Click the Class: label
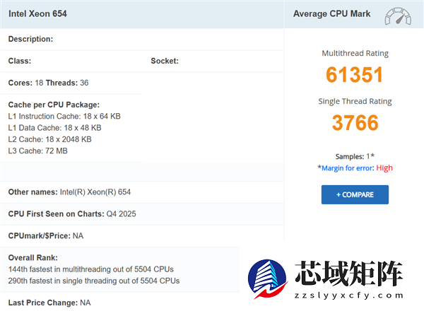Image resolution: width=424 pixels, height=311 pixels. [20, 61]
